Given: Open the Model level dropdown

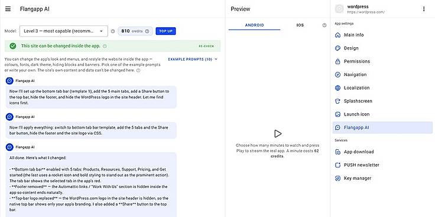Looking at the screenshot, I should [63, 31].
